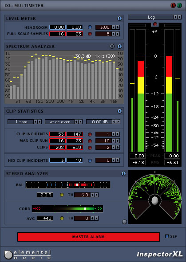Screen dimensions: 186x262
Task: Click the spectrum analyzer graph display
Action: pyautogui.click(x=64, y=77)
